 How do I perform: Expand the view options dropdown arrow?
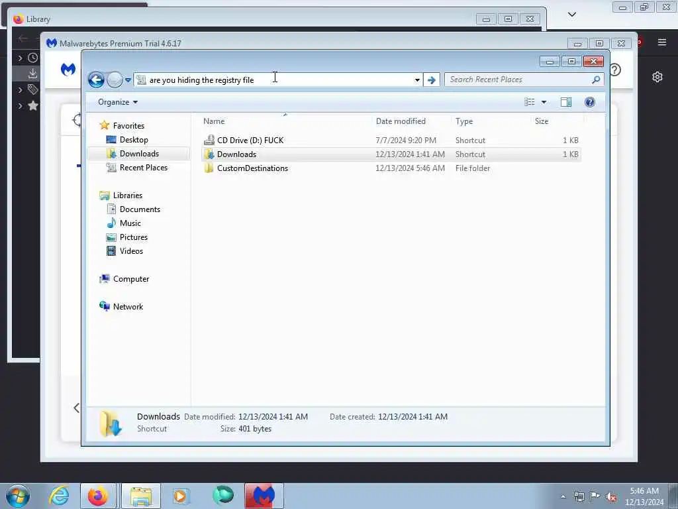[544, 102]
